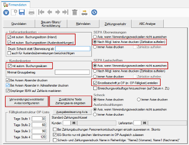Toggle Bei Avisen Absender drucken
The height and width of the screenshot is (145, 189).
[8, 80]
